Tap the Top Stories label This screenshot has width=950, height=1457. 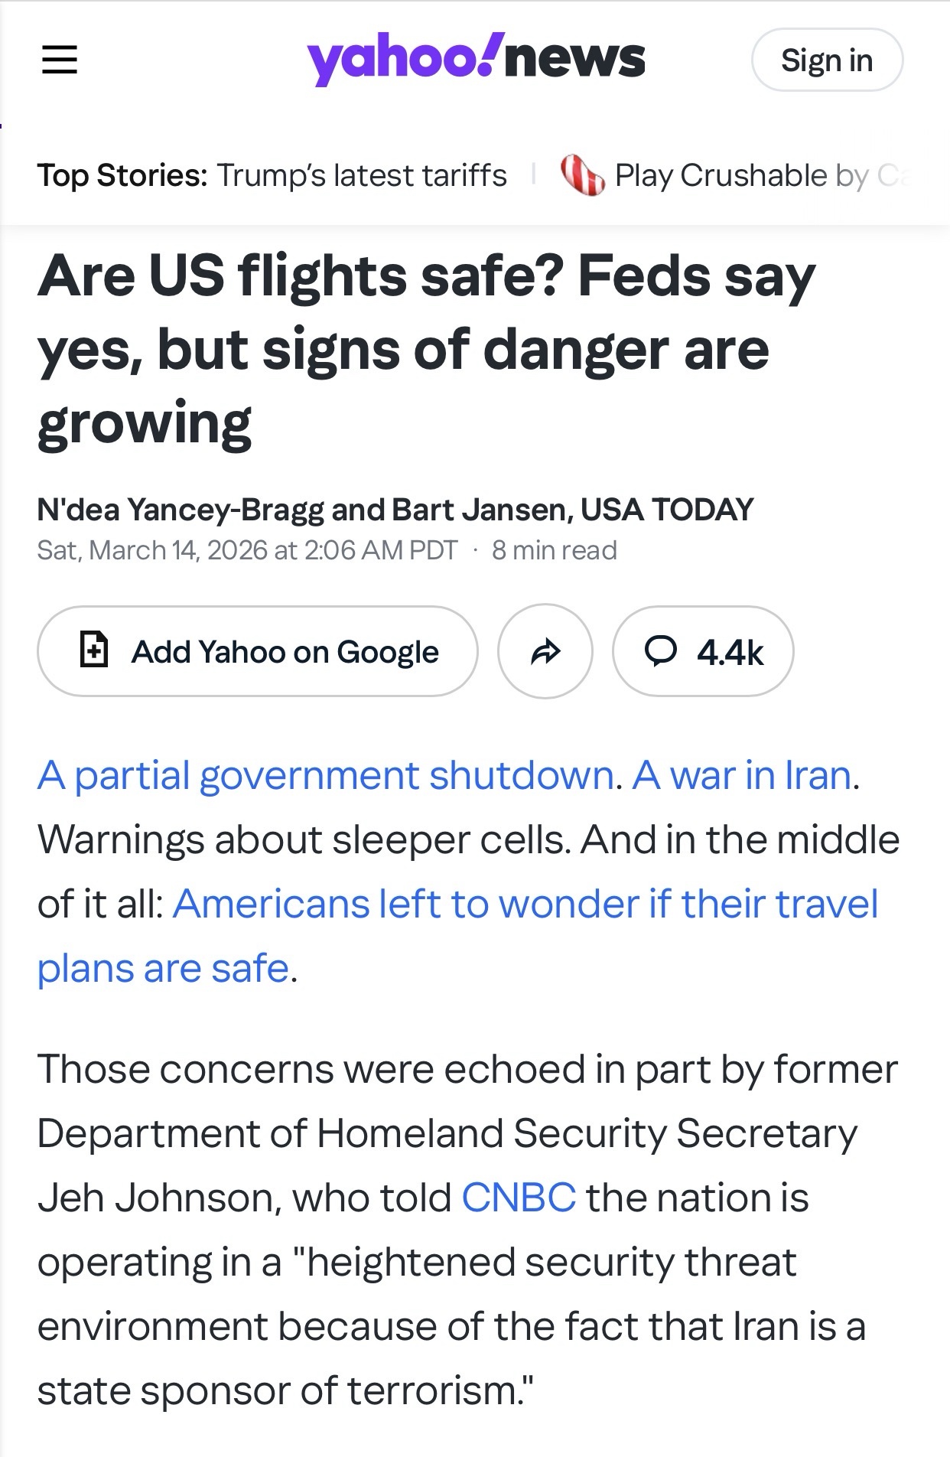pos(122,175)
